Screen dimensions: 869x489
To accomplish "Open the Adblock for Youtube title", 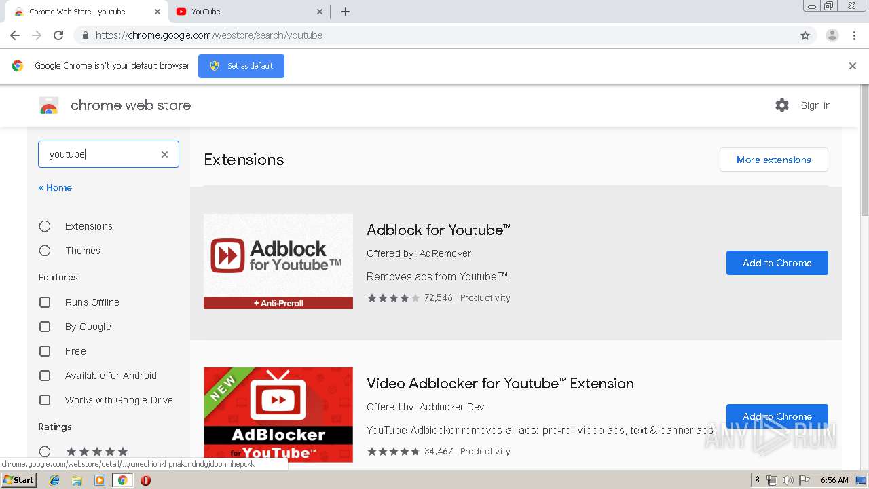I will click(439, 230).
